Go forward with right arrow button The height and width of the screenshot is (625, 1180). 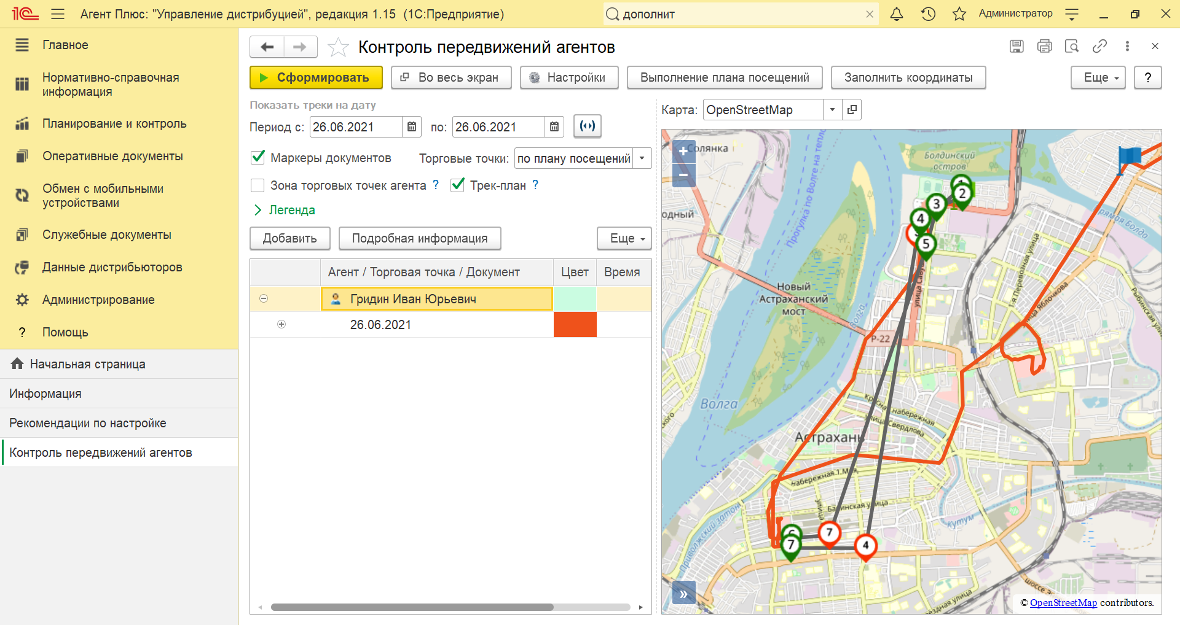[300, 47]
